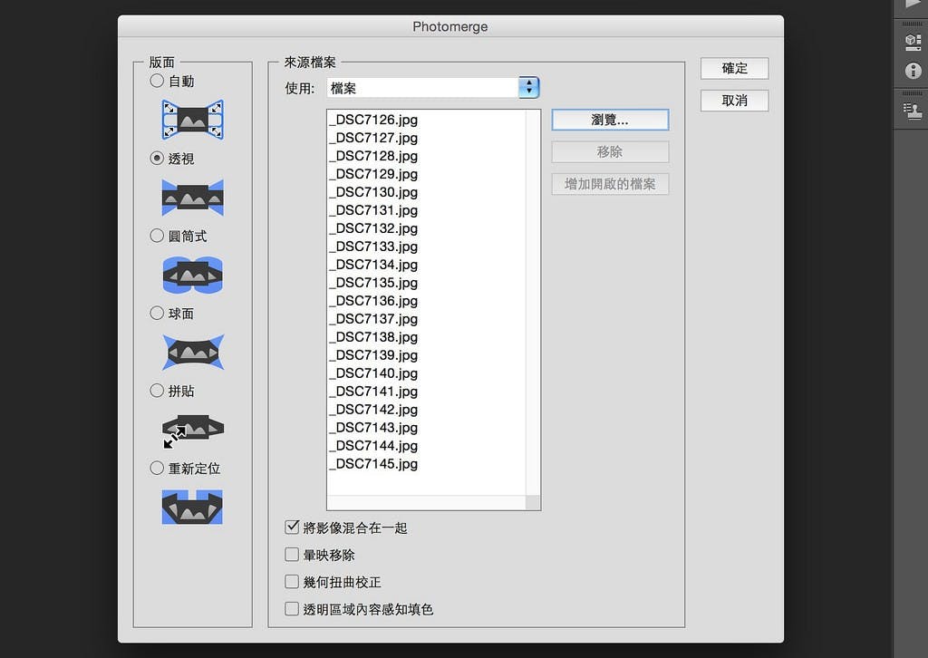Select _DSC7126.jpg in the file list
Viewport: 928px width, 658px height.
pyautogui.click(x=373, y=120)
